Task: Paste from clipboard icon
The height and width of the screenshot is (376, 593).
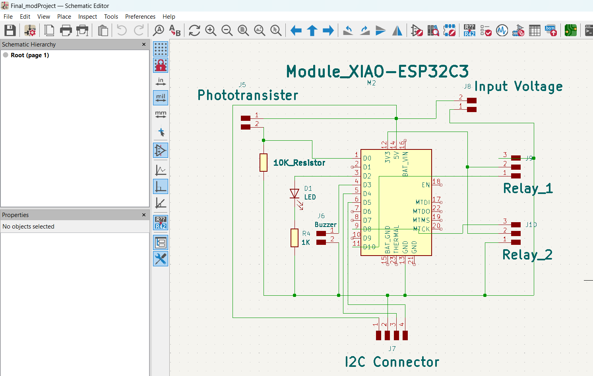Action: pos(103,30)
